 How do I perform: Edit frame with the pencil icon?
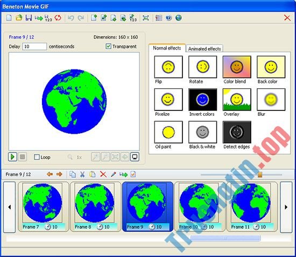pyautogui.click(x=113, y=174)
